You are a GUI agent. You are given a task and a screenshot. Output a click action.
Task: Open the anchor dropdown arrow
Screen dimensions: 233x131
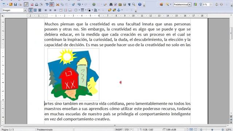pyautogui.click(x=122, y=10)
